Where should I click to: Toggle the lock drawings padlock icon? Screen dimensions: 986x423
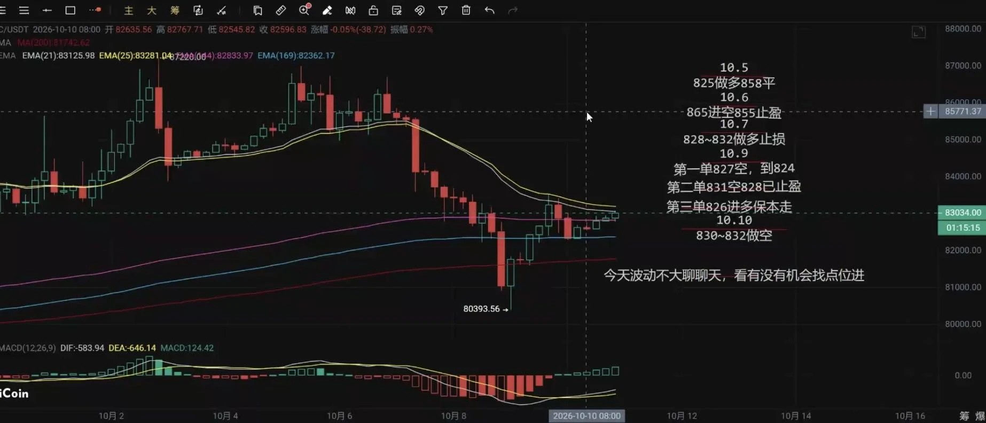coord(373,10)
